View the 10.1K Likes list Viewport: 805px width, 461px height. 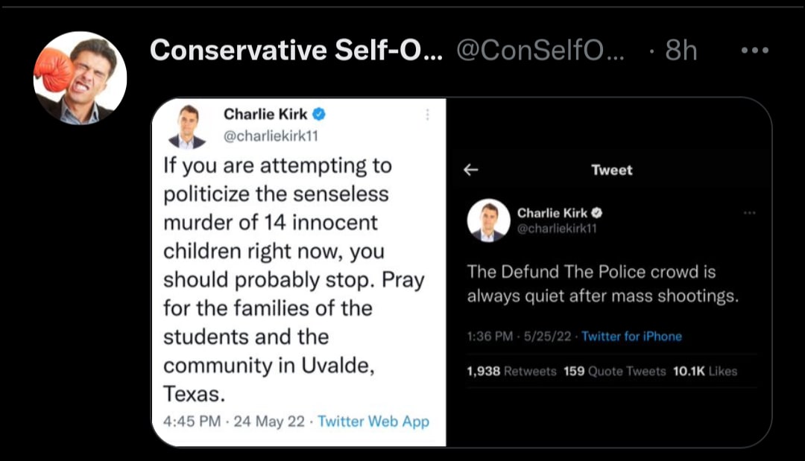pyautogui.click(x=704, y=371)
